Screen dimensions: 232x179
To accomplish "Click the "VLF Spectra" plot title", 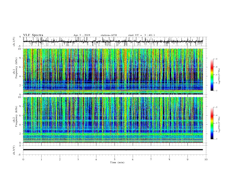I will [x=33, y=35].
